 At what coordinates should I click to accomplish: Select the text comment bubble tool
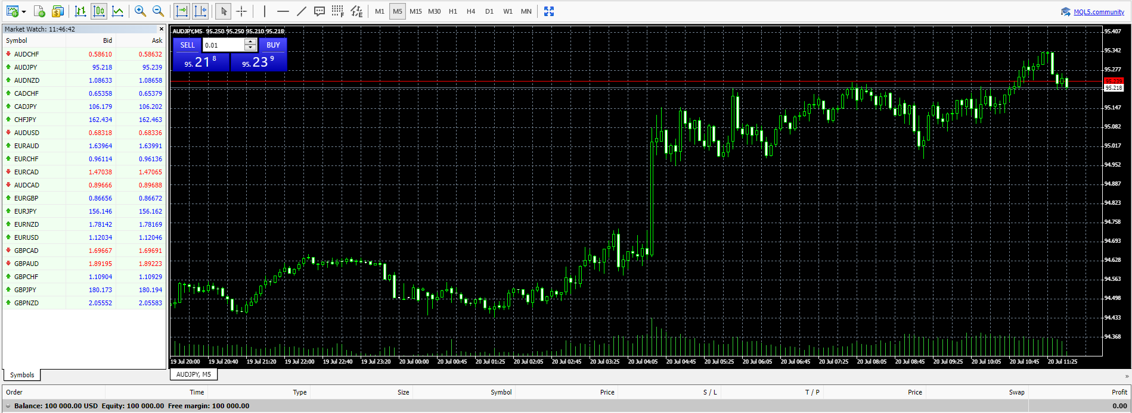tap(320, 11)
